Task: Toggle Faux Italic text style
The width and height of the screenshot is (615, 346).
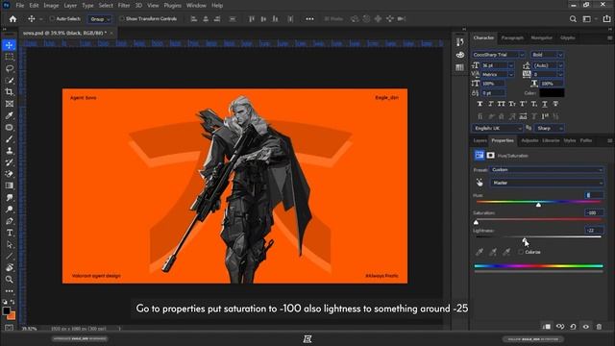Action: point(490,104)
